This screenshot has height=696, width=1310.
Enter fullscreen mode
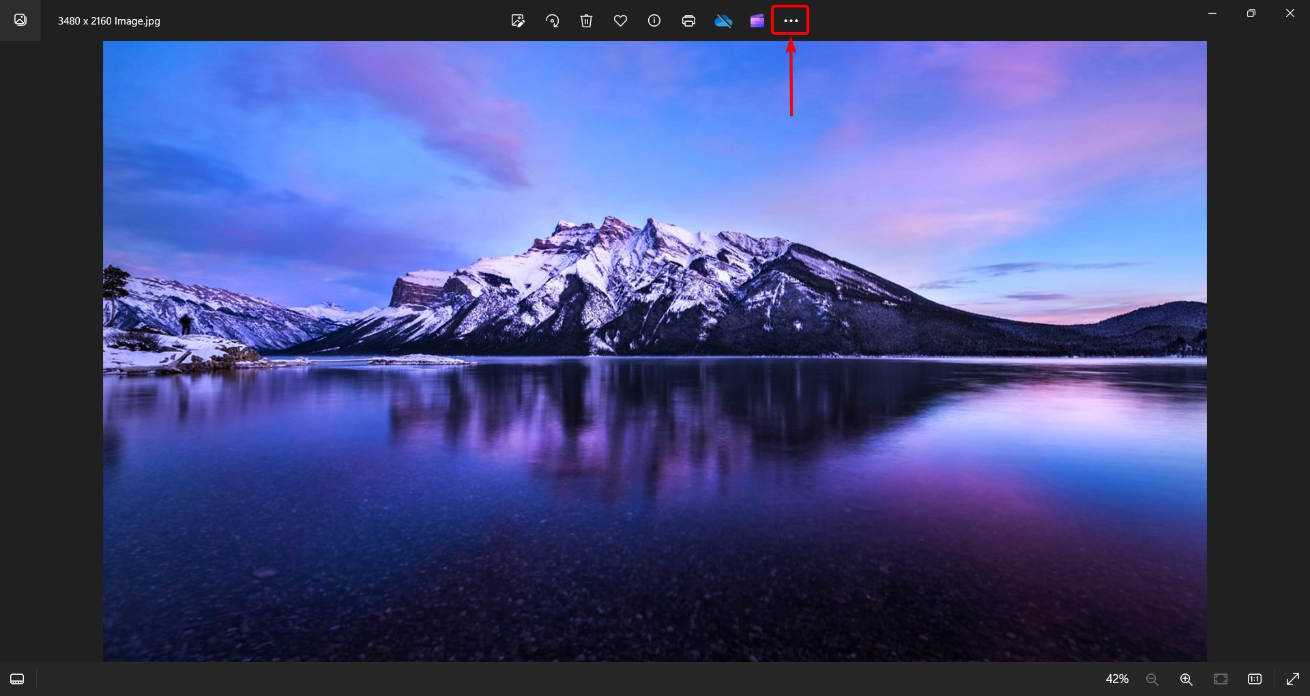tap(1293, 679)
